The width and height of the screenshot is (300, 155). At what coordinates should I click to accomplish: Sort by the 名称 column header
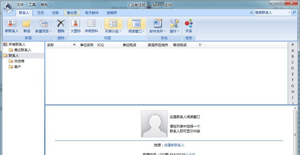click(x=61, y=45)
